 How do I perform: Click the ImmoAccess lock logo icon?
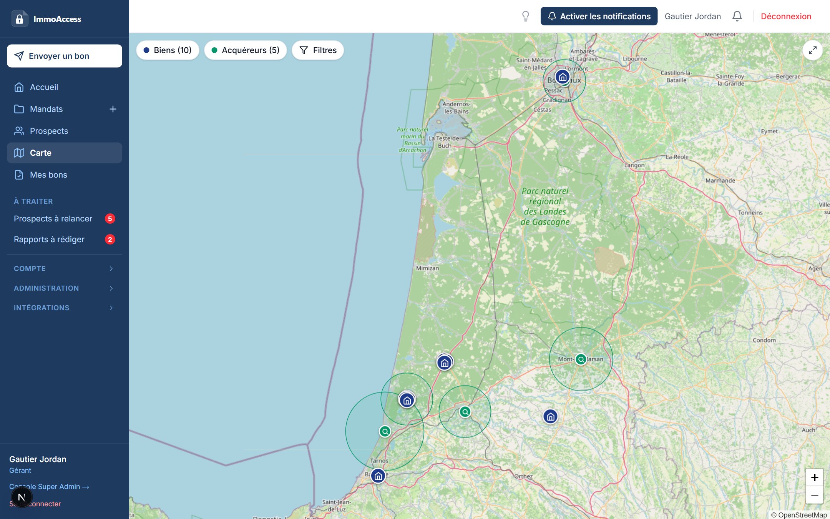pos(20,19)
